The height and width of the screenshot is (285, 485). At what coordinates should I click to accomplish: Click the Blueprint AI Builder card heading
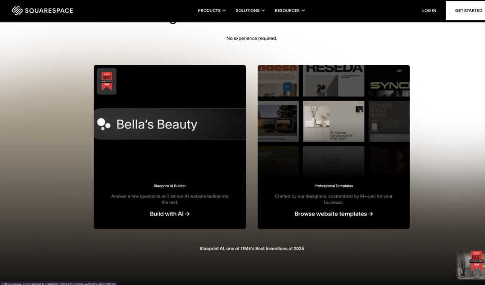tap(170, 186)
